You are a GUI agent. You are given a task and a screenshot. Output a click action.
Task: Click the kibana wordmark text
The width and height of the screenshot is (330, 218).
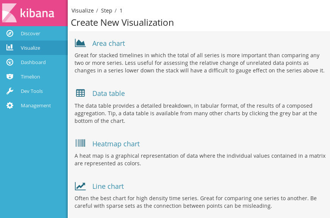37,13
